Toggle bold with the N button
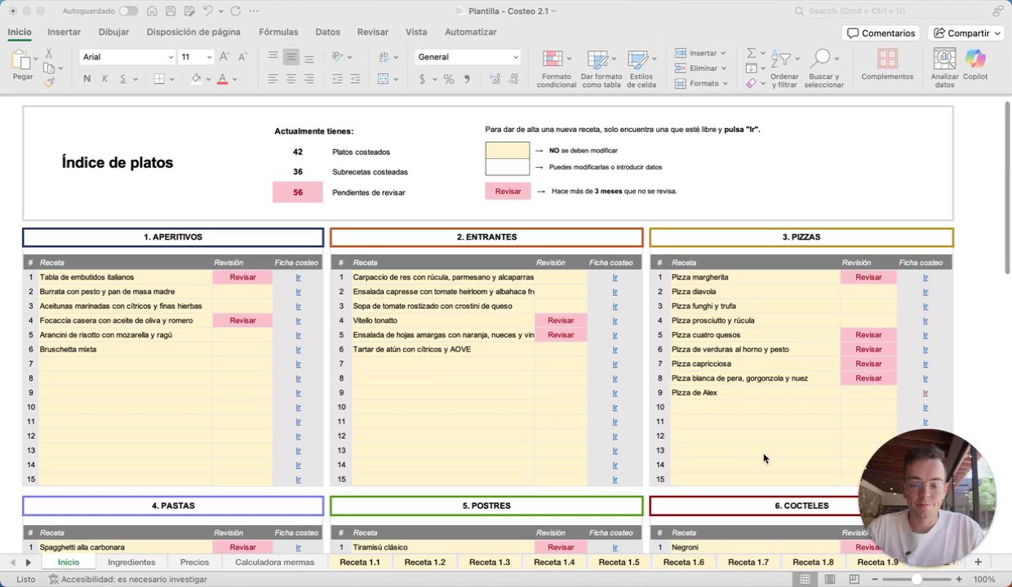 (87, 79)
